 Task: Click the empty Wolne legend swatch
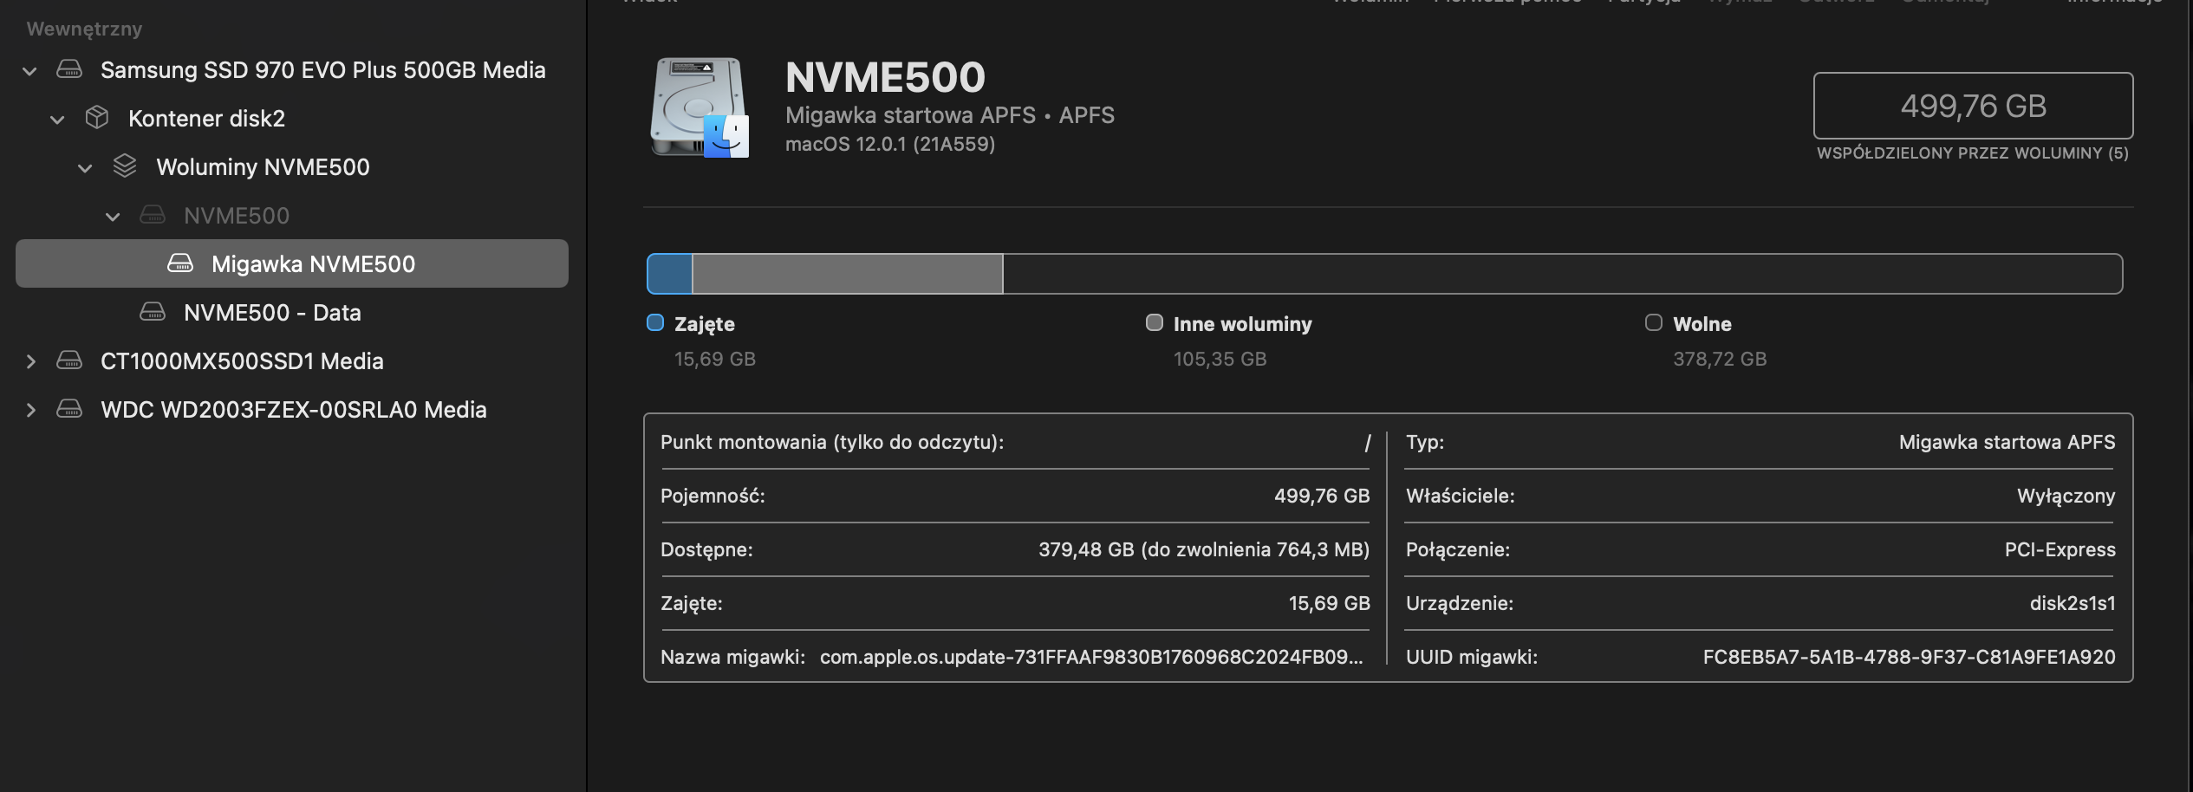[1653, 323]
